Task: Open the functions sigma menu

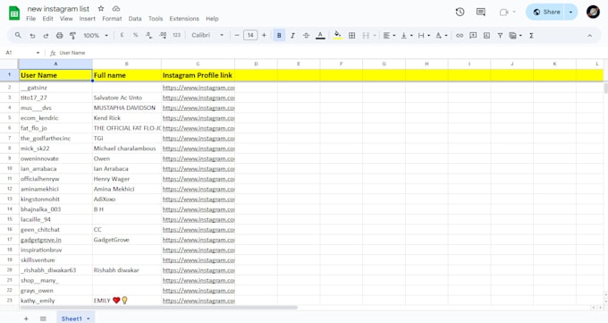Action: click(532, 35)
